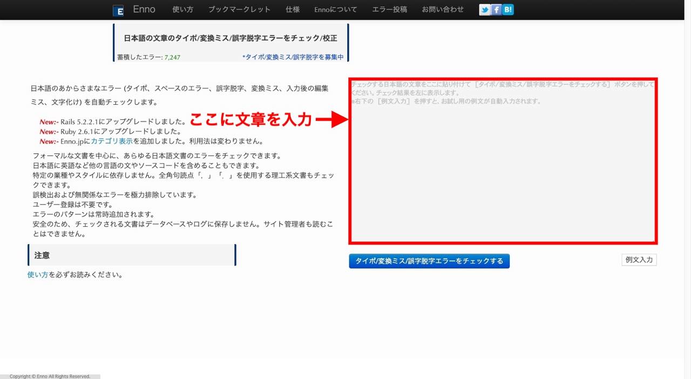Screen dimensions: 691x379
Task: Open the お問い合わせ menu item
Action: (443, 10)
